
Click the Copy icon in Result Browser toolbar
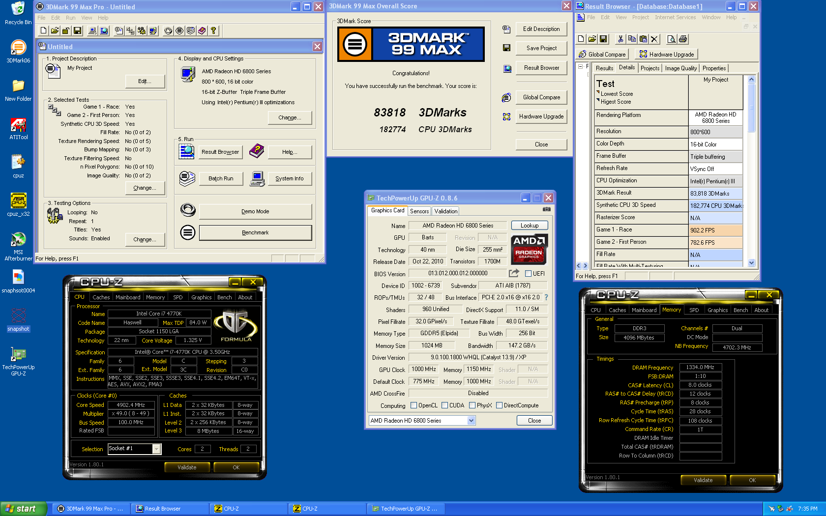point(632,39)
